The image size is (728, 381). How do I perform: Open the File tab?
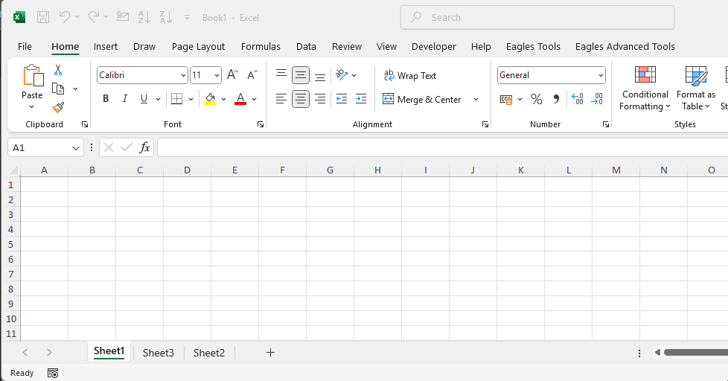(25, 46)
